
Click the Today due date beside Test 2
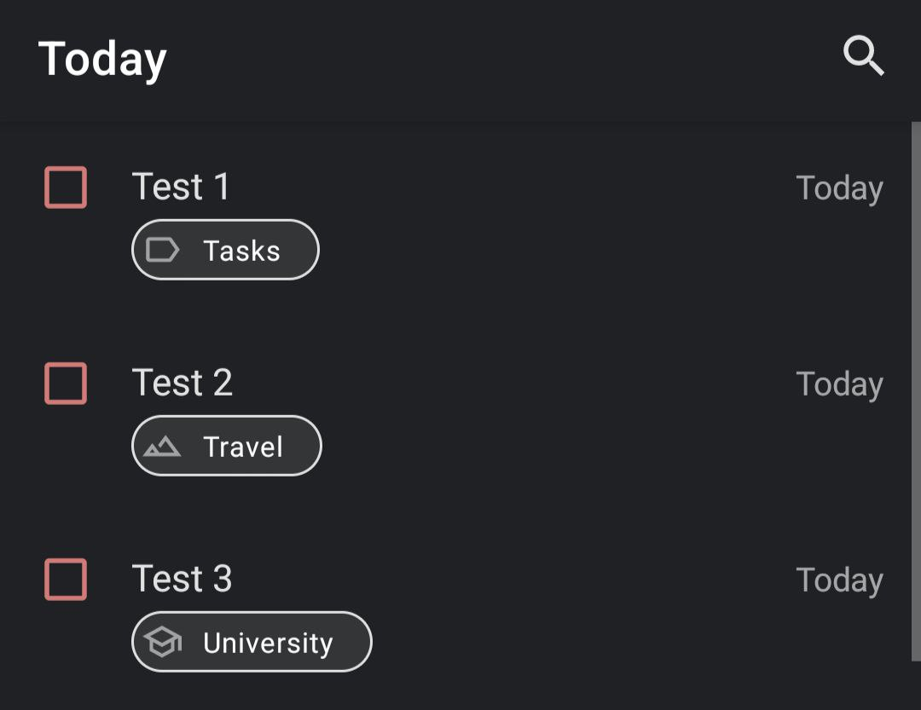pyautogui.click(x=839, y=384)
